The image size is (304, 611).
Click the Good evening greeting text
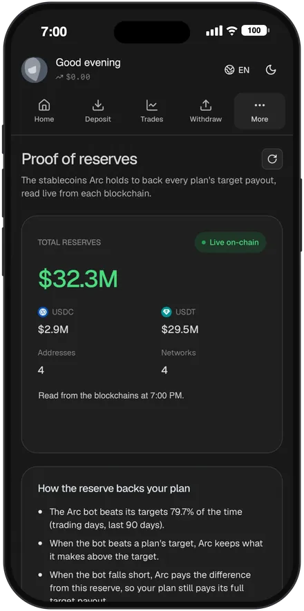[x=88, y=62]
